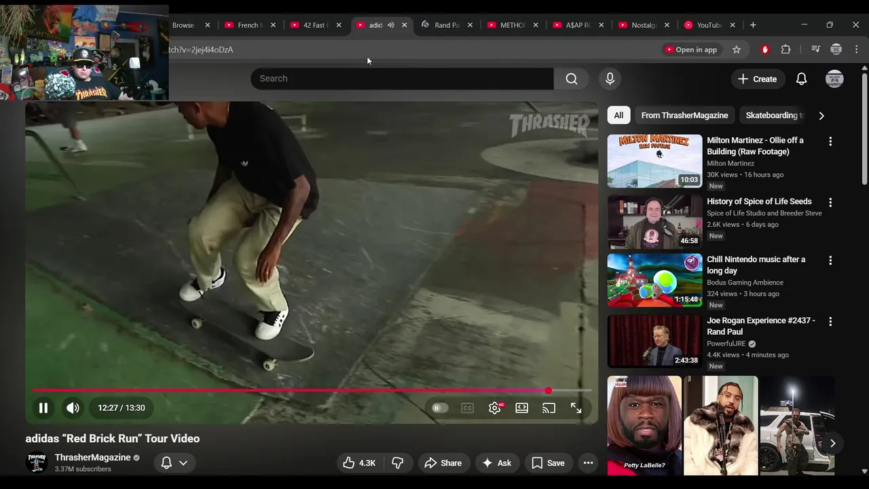Switch to theater mode
This screenshot has width=869, height=489.
click(521, 408)
